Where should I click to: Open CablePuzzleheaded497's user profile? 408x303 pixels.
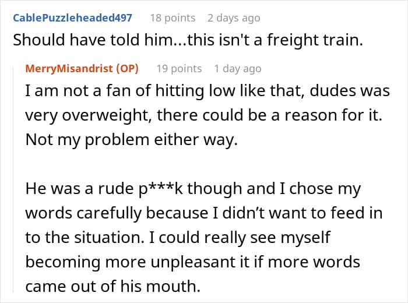tap(73, 17)
